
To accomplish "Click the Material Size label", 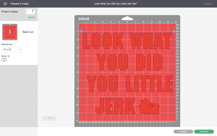I will coord(7,44).
